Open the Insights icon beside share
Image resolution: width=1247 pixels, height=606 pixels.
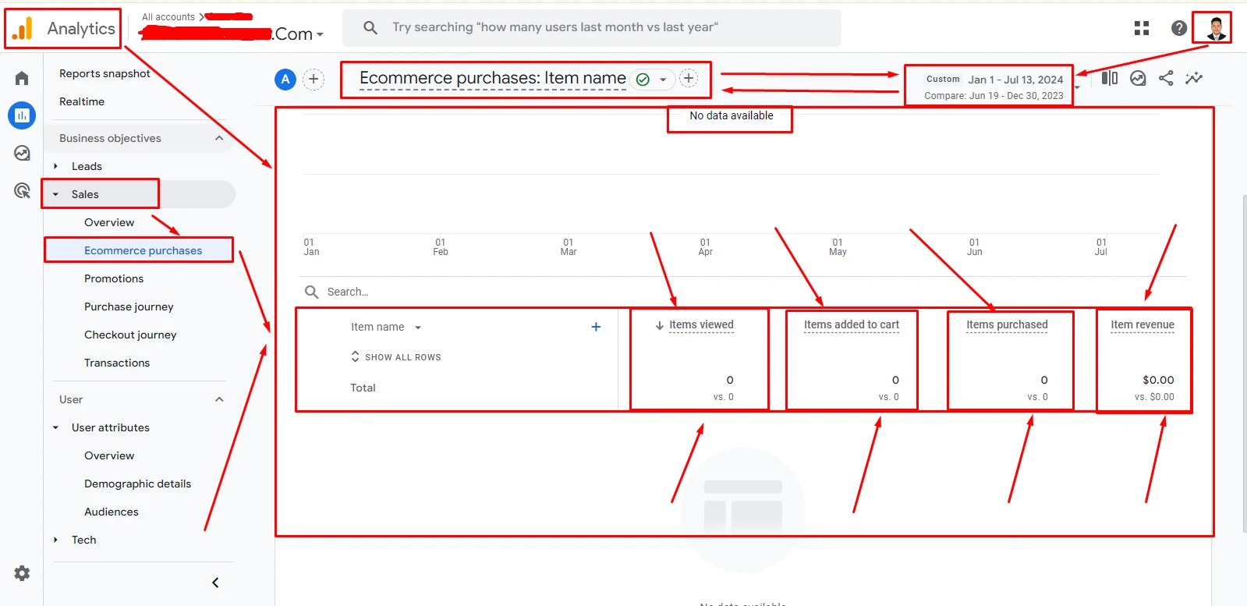coord(1138,78)
